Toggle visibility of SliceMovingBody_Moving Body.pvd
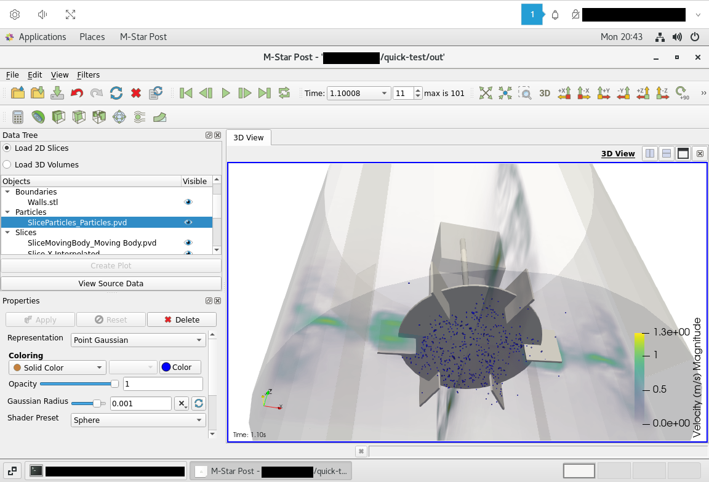Screen dimensions: 709x482 188,243
